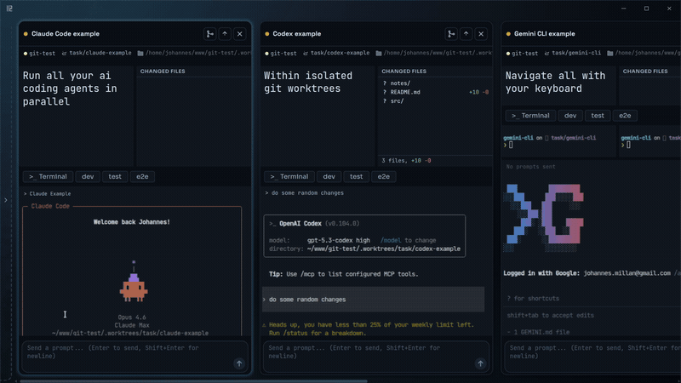Expand the left sidebar using the chevron
Image resolution: width=681 pixels, height=383 pixels.
(6, 200)
